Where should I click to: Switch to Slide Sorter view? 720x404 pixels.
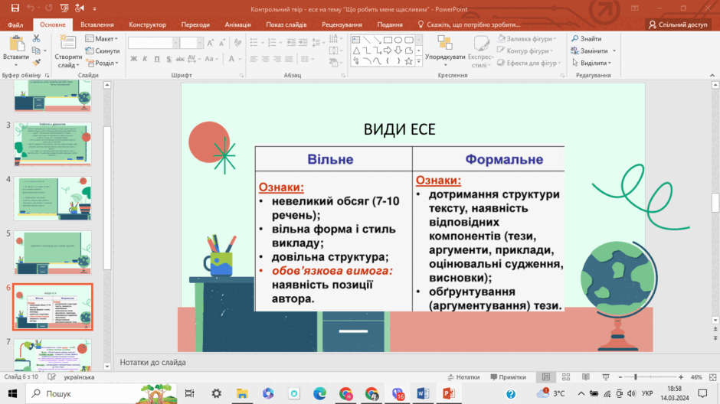pos(566,377)
